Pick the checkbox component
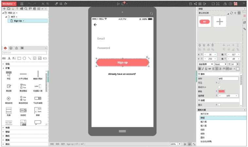This screenshot has width=248, height=147. (x=9, y=88)
